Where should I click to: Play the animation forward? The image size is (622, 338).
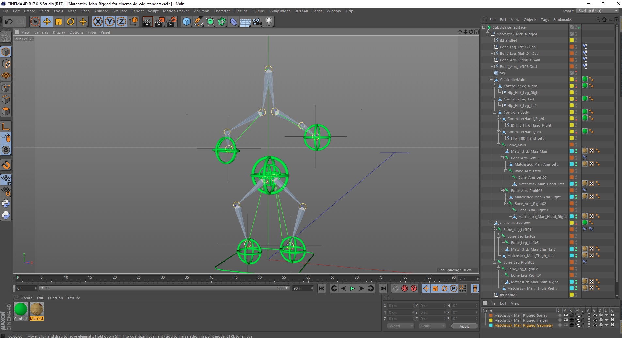[x=352, y=288]
